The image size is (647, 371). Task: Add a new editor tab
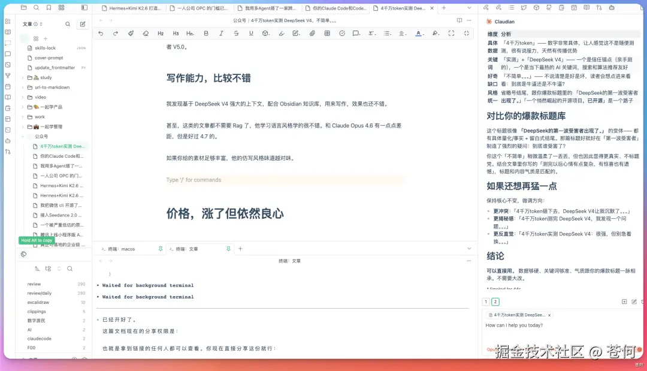(444, 8)
